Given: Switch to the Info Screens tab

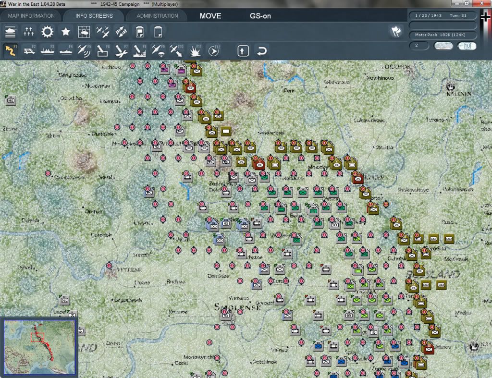Looking at the screenshot, I should point(94,16).
